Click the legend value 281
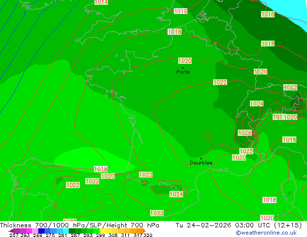Screen dimensions: 307x237 coord(62,235)
